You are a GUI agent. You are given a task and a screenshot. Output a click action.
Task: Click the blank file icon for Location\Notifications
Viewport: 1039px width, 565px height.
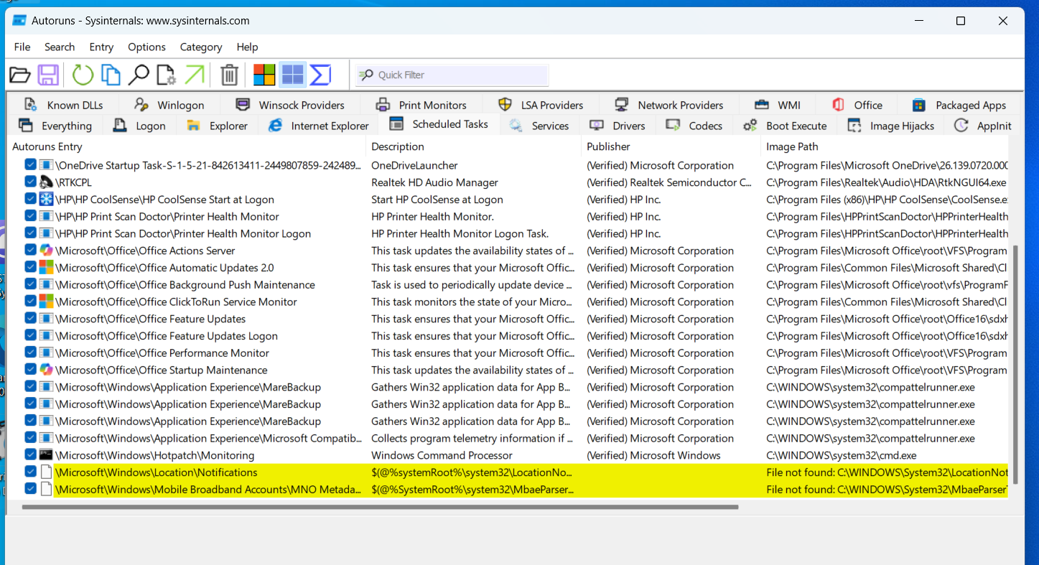click(x=46, y=472)
